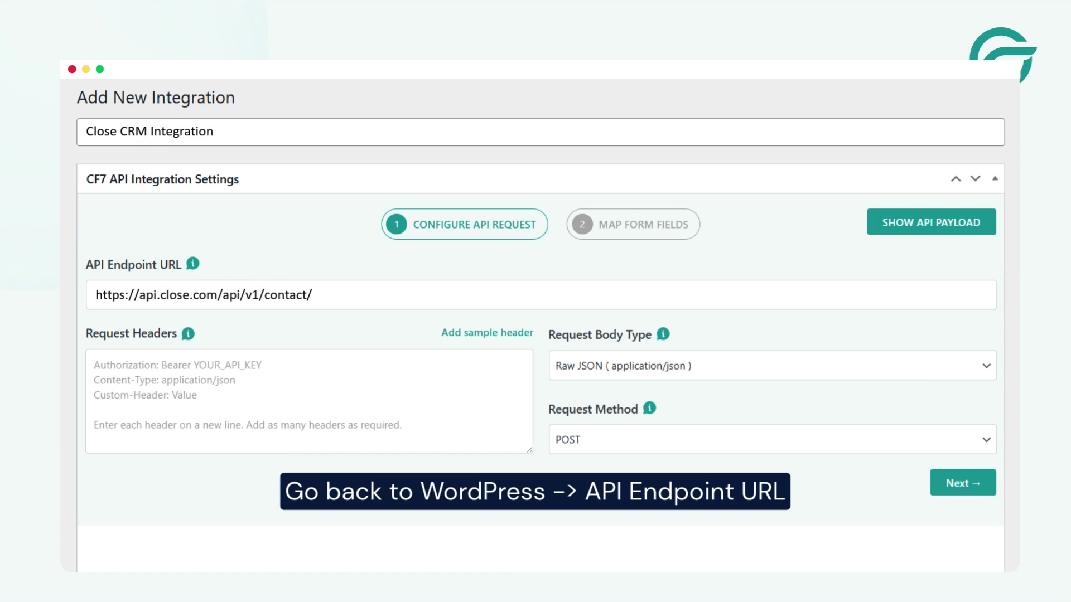Click the Next button
The image size is (1071, 602).
[x=963, y=483]
